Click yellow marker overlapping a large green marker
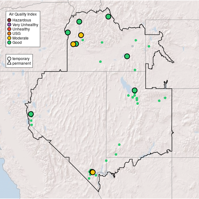 pos(73,44)
